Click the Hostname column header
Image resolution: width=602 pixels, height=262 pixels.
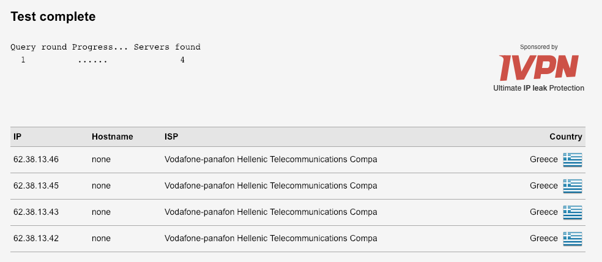[112, 137]
